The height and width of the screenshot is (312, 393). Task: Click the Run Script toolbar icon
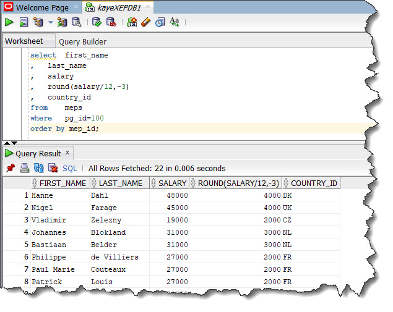pyautogui.click(x=24, y=22)
